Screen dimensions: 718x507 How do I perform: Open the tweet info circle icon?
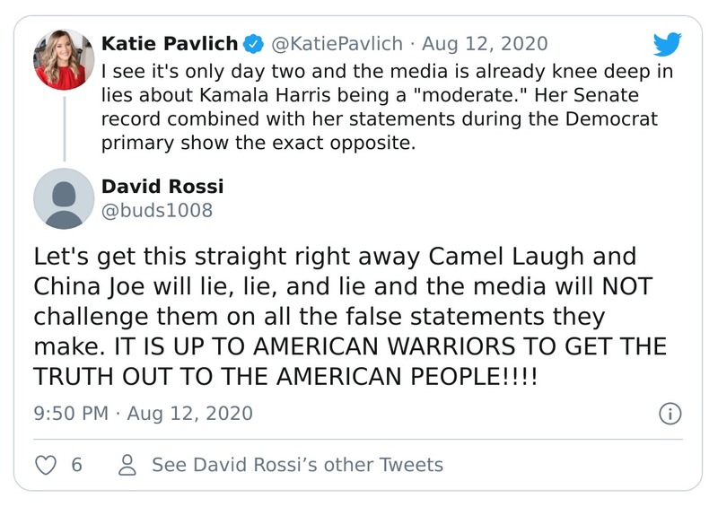click(670, 414)
